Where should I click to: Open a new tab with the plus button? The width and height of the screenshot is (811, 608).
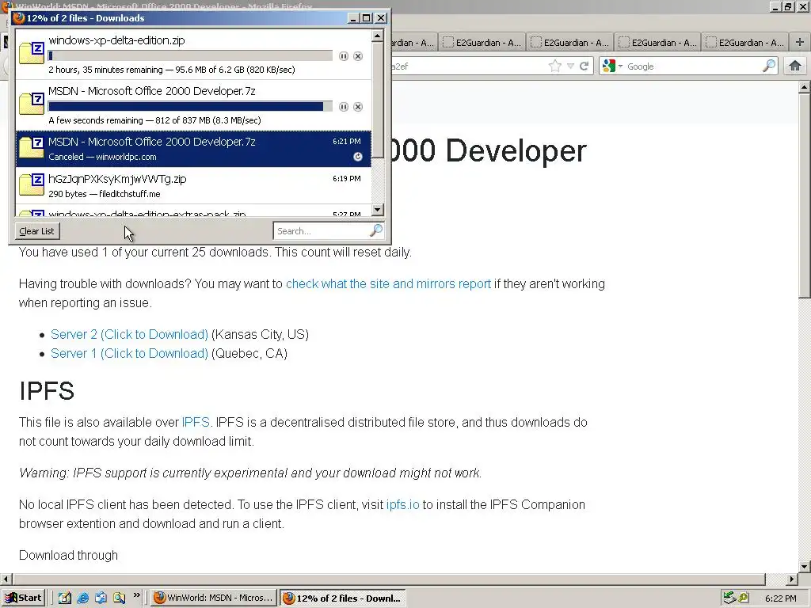point(800,43)
